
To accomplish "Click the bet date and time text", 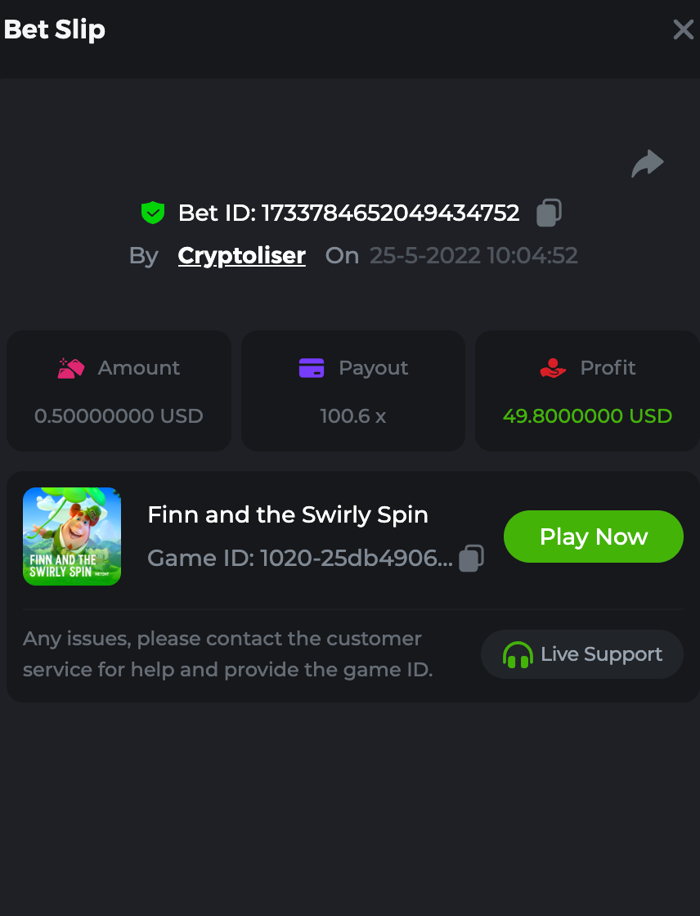I will tap(473, 255).
